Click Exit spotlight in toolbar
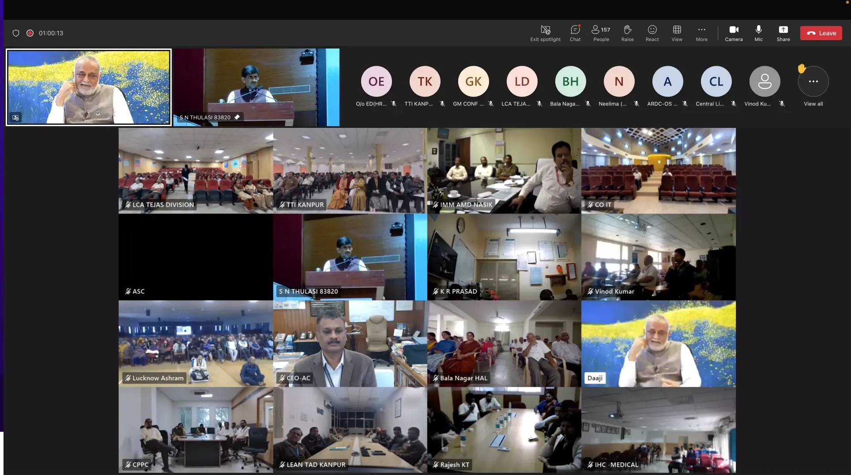Image resolution: width=851 pixels, height=475 pixels. (545, 33)
